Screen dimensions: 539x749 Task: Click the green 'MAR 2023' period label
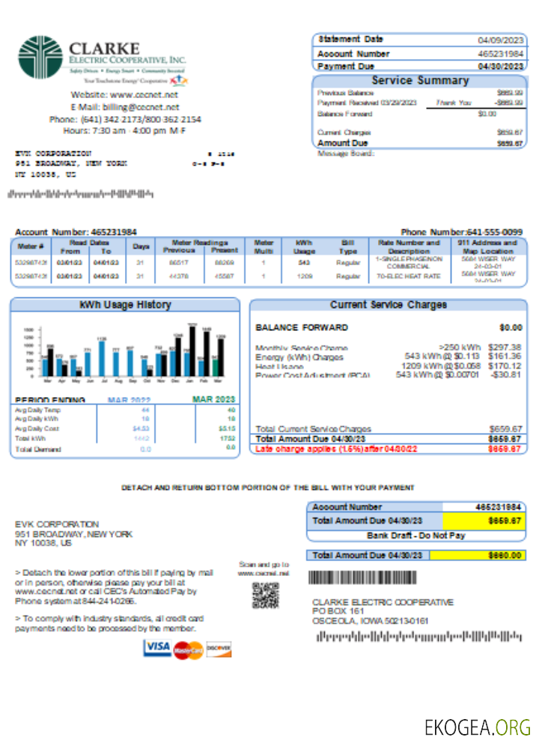point(213,399)
